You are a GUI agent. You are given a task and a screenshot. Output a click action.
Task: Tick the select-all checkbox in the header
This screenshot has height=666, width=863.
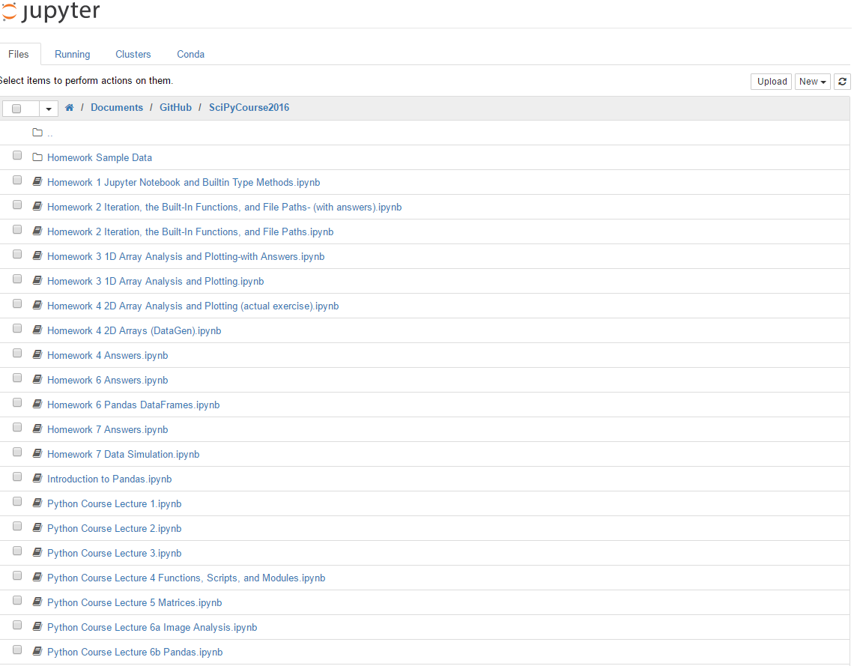coord(16,109)
